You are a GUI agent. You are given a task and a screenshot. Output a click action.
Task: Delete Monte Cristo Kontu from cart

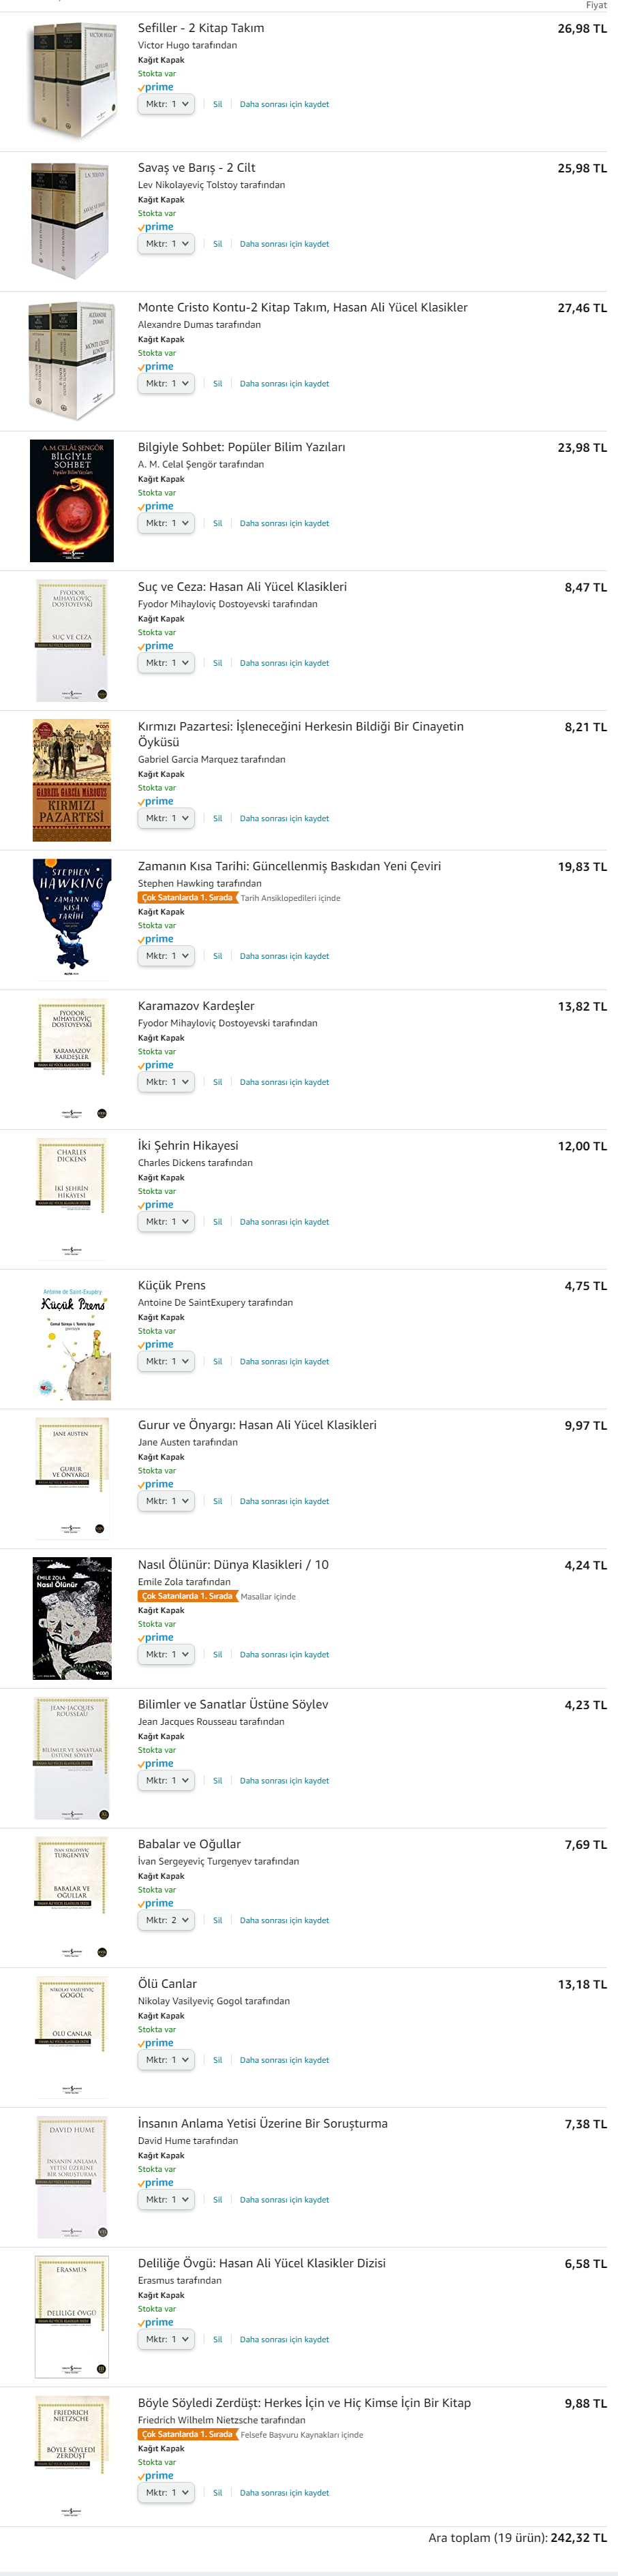point(217,384)
